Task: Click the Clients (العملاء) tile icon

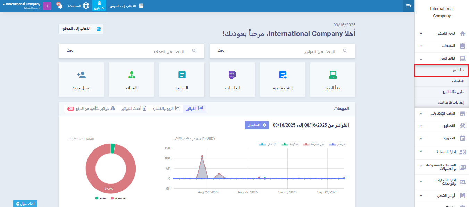Action: coord(132,75)
